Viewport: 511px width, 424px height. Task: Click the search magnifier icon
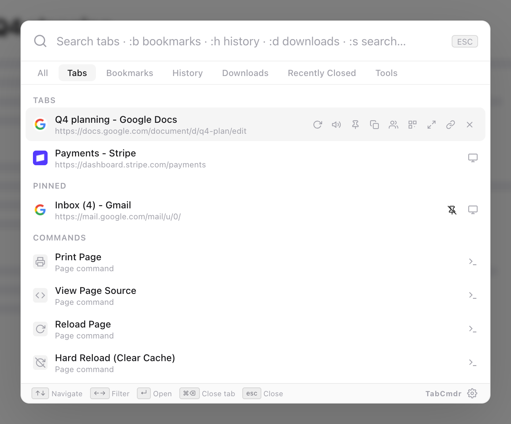(40, 41)
